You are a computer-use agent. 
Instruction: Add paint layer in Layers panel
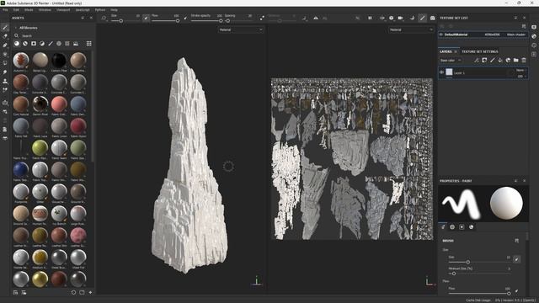click(492, 60)
